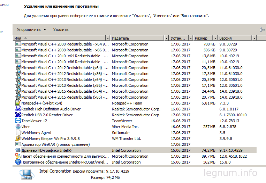Sort by the Издатель column header
The width and height of the screenshot is (266, 183).
137,38
